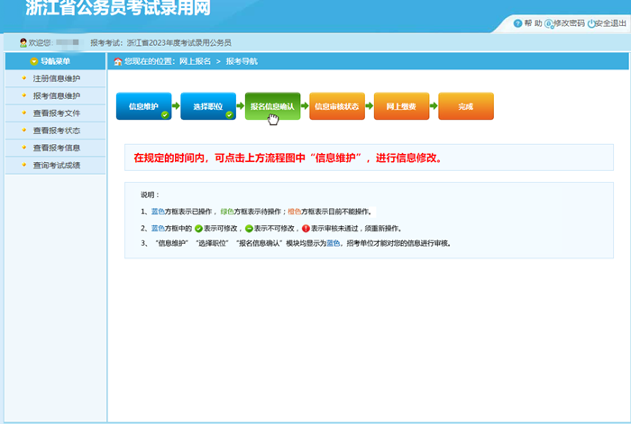Click the orange 完成 step box
The width and height of the screenshot is (631, 424).
point(465,106)
